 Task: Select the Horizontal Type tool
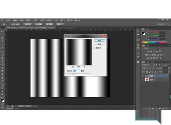tap(2, 81)
